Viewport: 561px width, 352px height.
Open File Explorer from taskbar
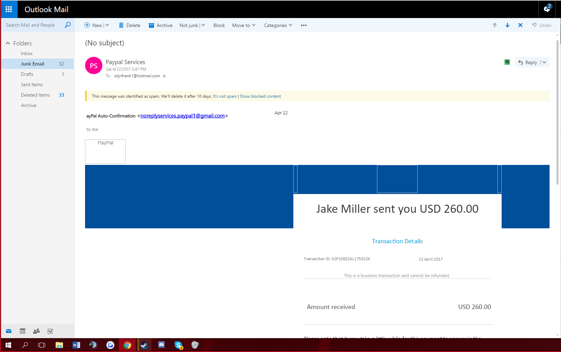tap(59, 345)
